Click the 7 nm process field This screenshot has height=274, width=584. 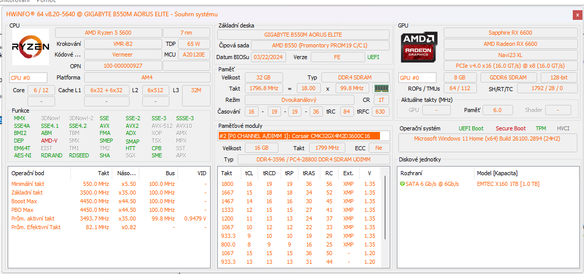coord(186,33)
